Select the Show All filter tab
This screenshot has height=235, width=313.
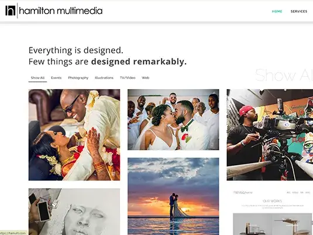click(x=37, y=78)
